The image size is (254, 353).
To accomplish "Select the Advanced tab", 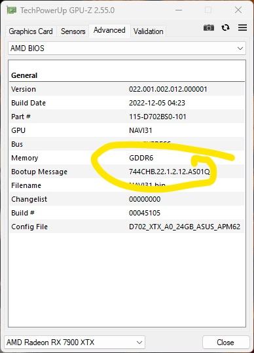I will [x=109, y=30].
